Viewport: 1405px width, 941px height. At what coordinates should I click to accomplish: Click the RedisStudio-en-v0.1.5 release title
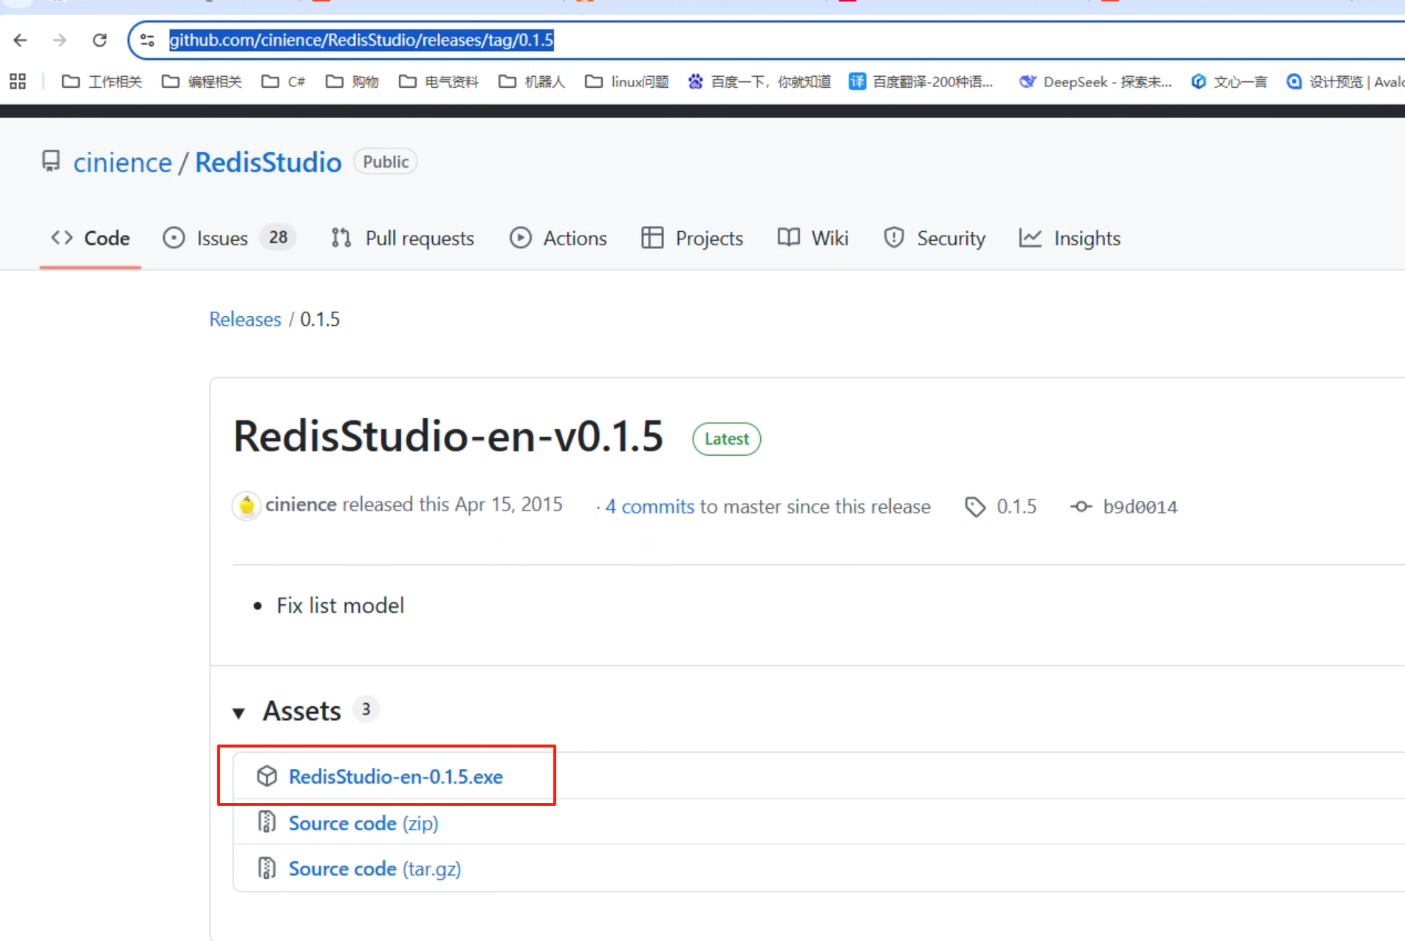click(448, 436)
